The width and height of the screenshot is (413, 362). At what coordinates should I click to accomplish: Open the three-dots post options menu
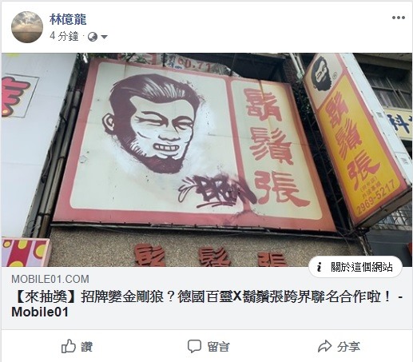pos(399,18)
